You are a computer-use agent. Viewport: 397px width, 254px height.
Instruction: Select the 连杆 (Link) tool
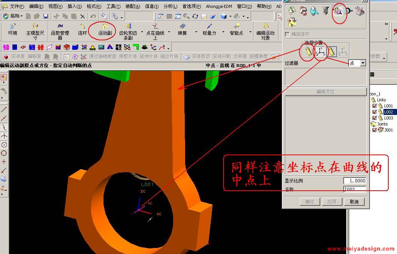[x=82, y=29]
